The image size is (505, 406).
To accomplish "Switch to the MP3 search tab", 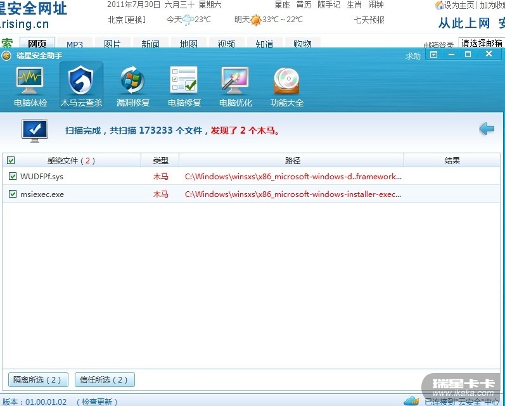I will (75, 44).
